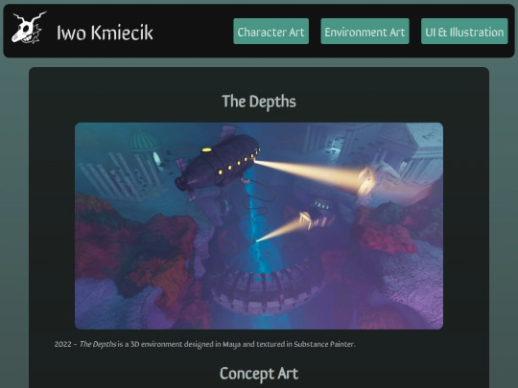Click the green domed ruin in artwork
The image size is (518, 388).
(144, 143)
